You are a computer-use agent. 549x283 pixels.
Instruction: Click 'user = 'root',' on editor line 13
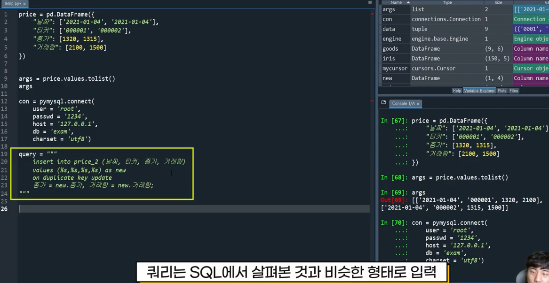pos(56,109)
